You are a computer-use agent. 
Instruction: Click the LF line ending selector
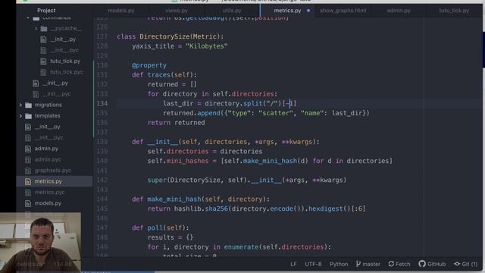293,264
